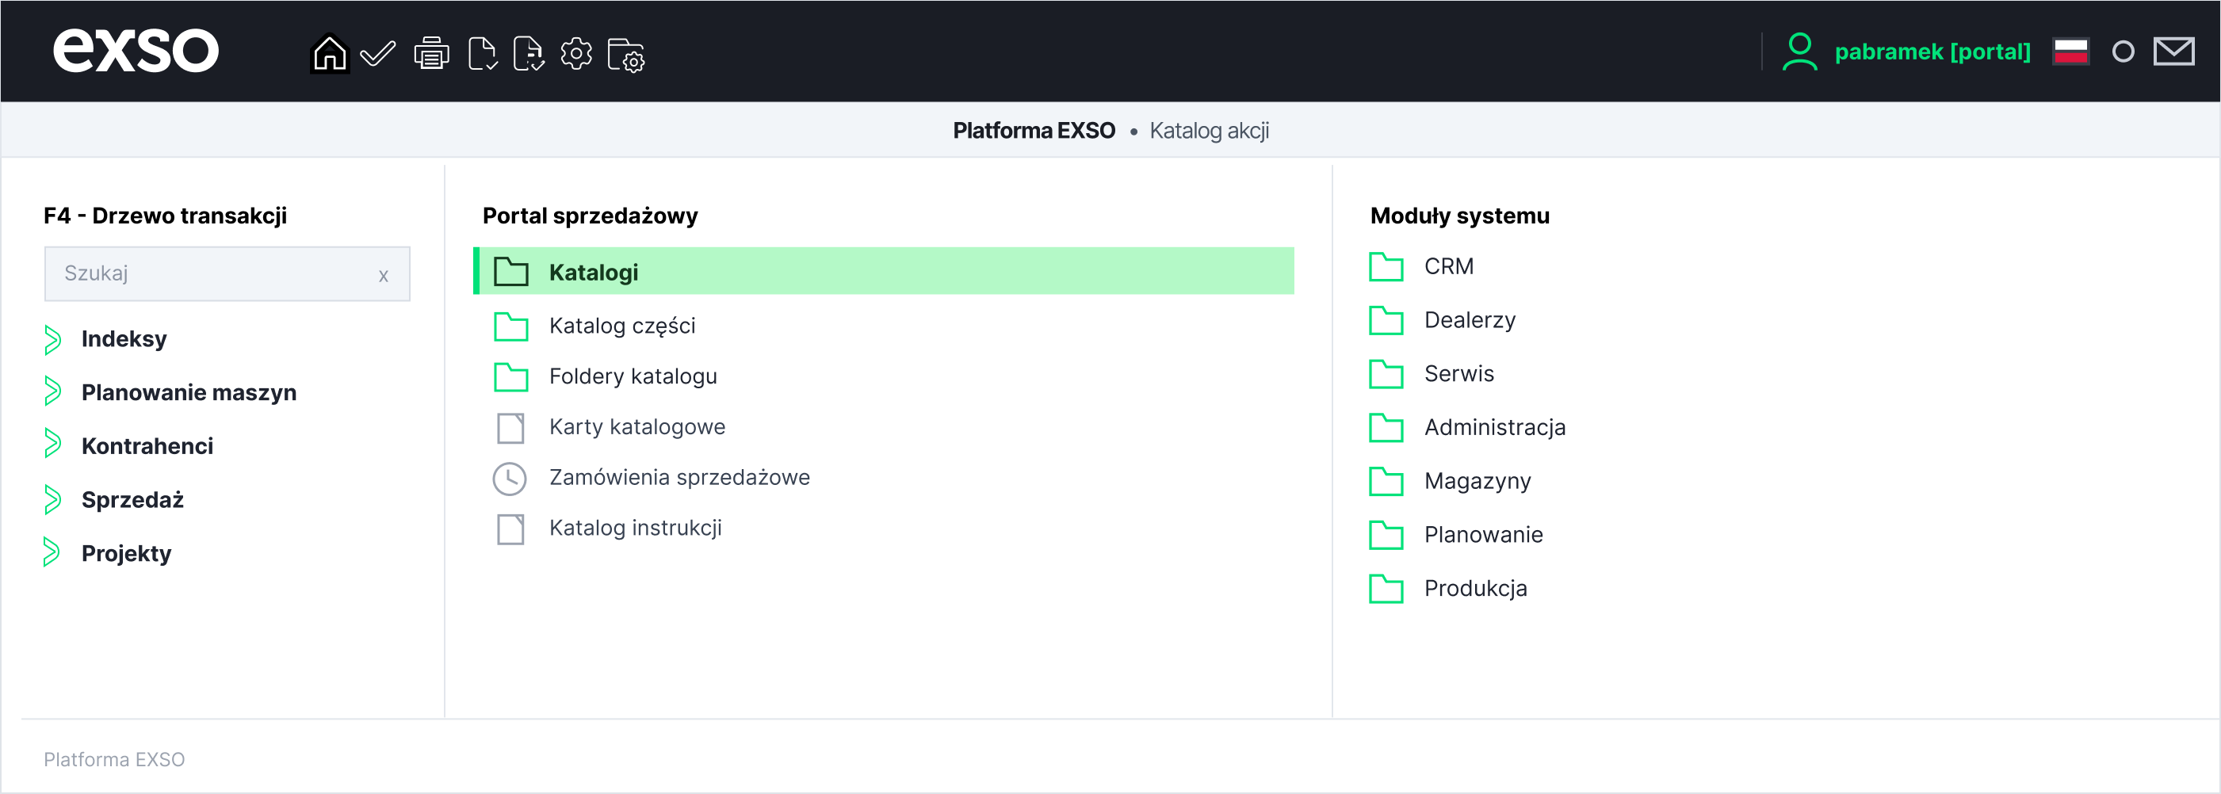The height and width of the screenshot is (794, 2221).
Task: Clear search with the x button
Action: (x=383, y=276)
